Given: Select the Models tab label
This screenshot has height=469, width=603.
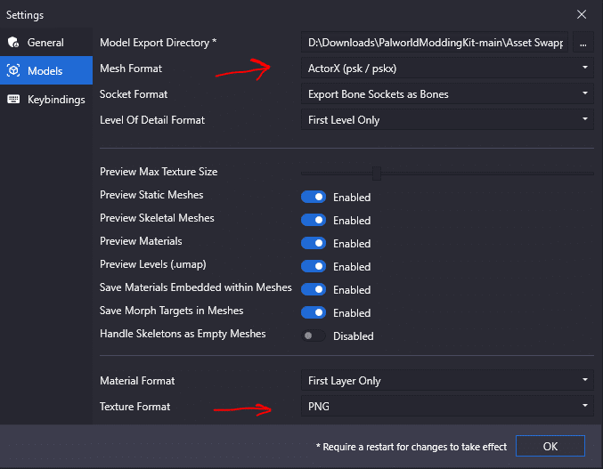Looking at the screenshot, I should tap(45, 71).
